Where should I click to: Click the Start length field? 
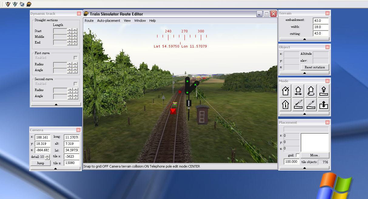click(60, 31)
